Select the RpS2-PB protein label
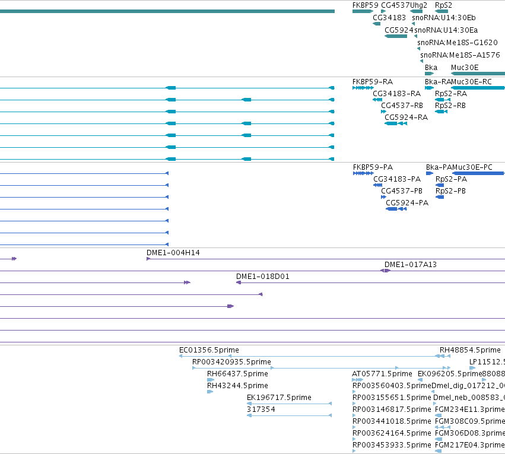Viewport: 505px width, 454px height. tap(450, 191)
